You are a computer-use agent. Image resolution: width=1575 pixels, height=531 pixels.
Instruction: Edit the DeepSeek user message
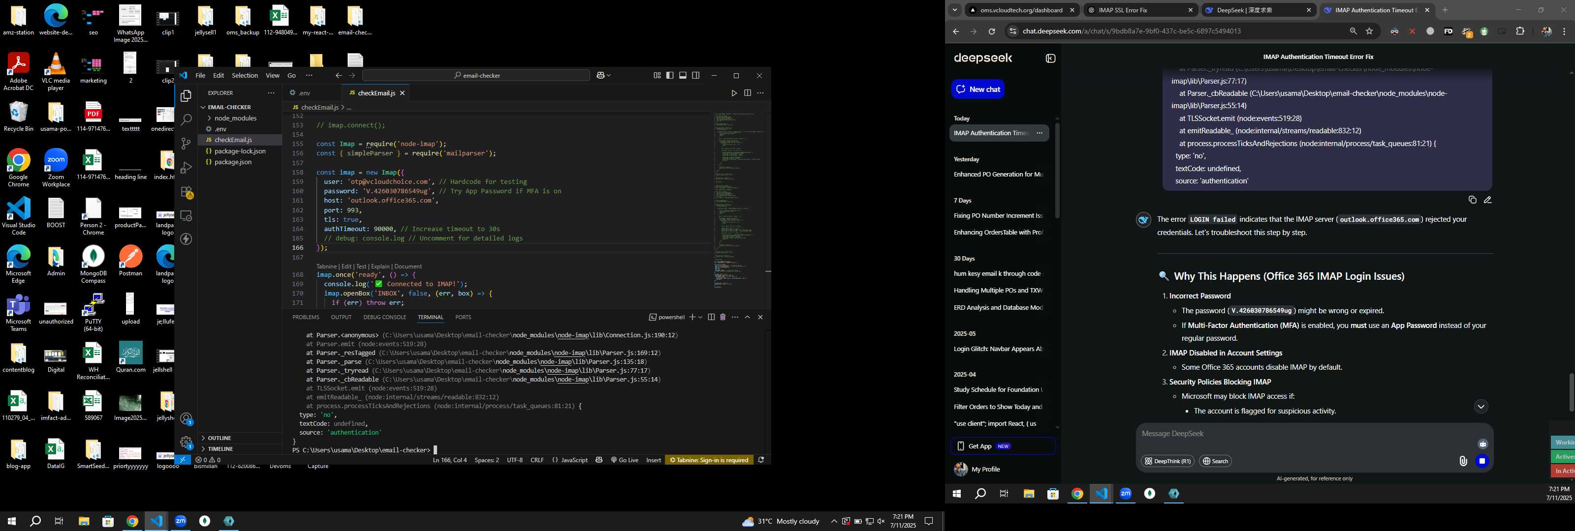(x=1487, y=200)
